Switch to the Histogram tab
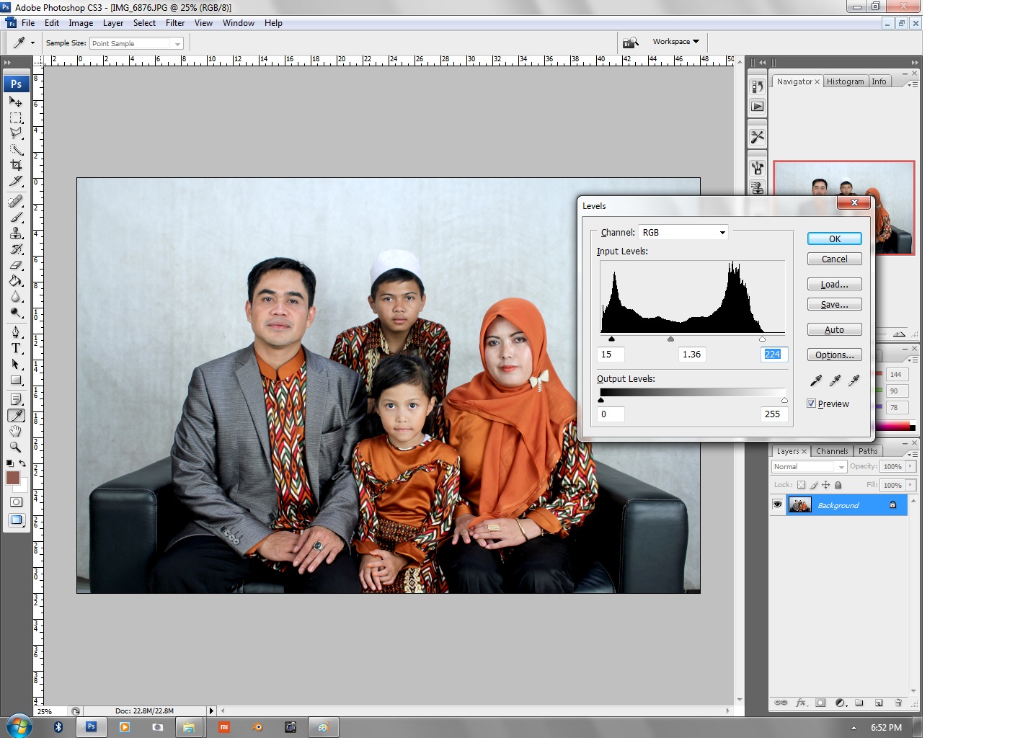The height and width of the screenshot is (748, 1015). pyautogui.click(x=846, y=81)
